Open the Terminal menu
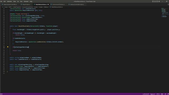The width and height of the screenshot is (169, 95). [26, 1]
